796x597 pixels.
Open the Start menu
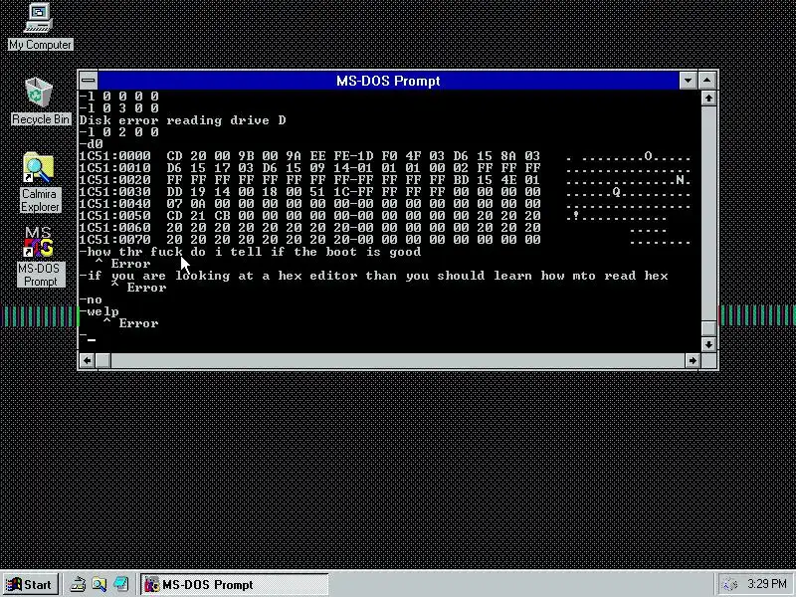[30, 584]
